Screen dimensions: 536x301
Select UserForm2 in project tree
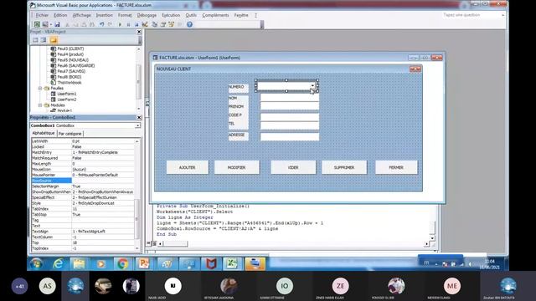coord(67,99)
